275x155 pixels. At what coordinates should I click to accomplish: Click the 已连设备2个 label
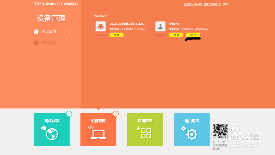tap(100, 16)
